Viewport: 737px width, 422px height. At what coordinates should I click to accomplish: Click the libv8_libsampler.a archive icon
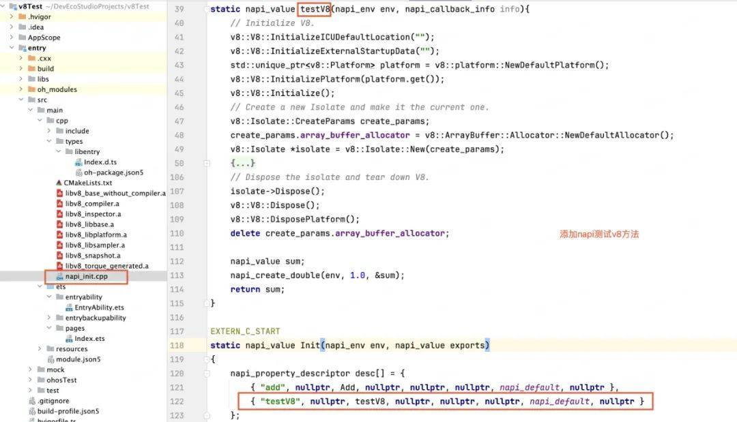coord(59,245)
